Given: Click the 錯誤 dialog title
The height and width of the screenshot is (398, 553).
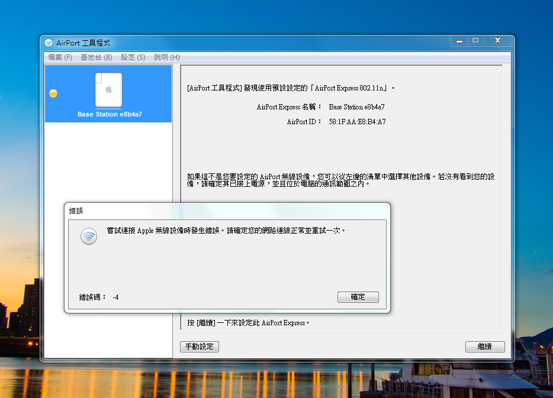Looking at the screenshot, I should pyautogui.click(x=76, y=211).
